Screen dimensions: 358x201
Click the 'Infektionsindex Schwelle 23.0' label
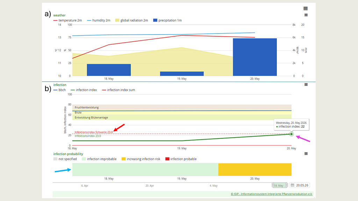click(94, 132)
